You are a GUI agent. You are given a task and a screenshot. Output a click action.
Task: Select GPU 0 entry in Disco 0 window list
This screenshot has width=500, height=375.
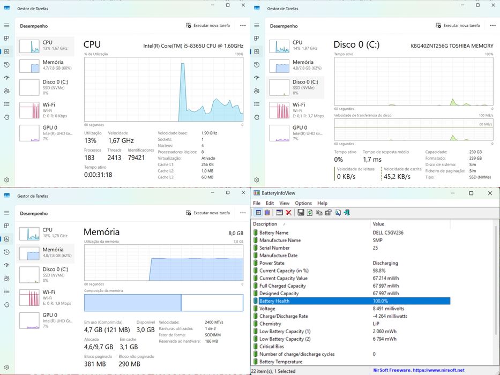[296, 133]
